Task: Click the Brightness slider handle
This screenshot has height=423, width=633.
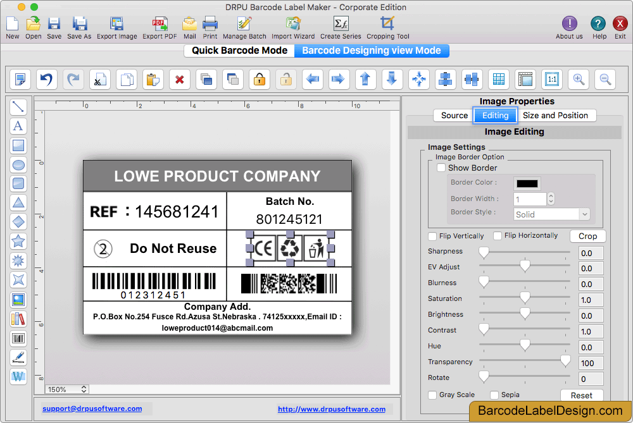Action: 525,314
